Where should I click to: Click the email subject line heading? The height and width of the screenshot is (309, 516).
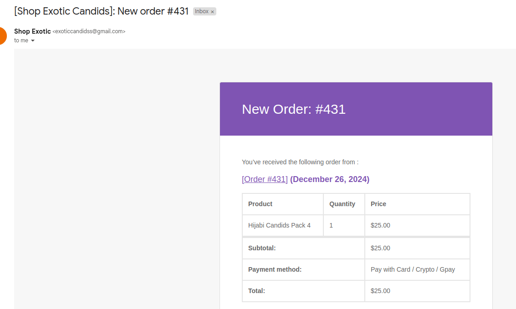(x=101, y=11)
